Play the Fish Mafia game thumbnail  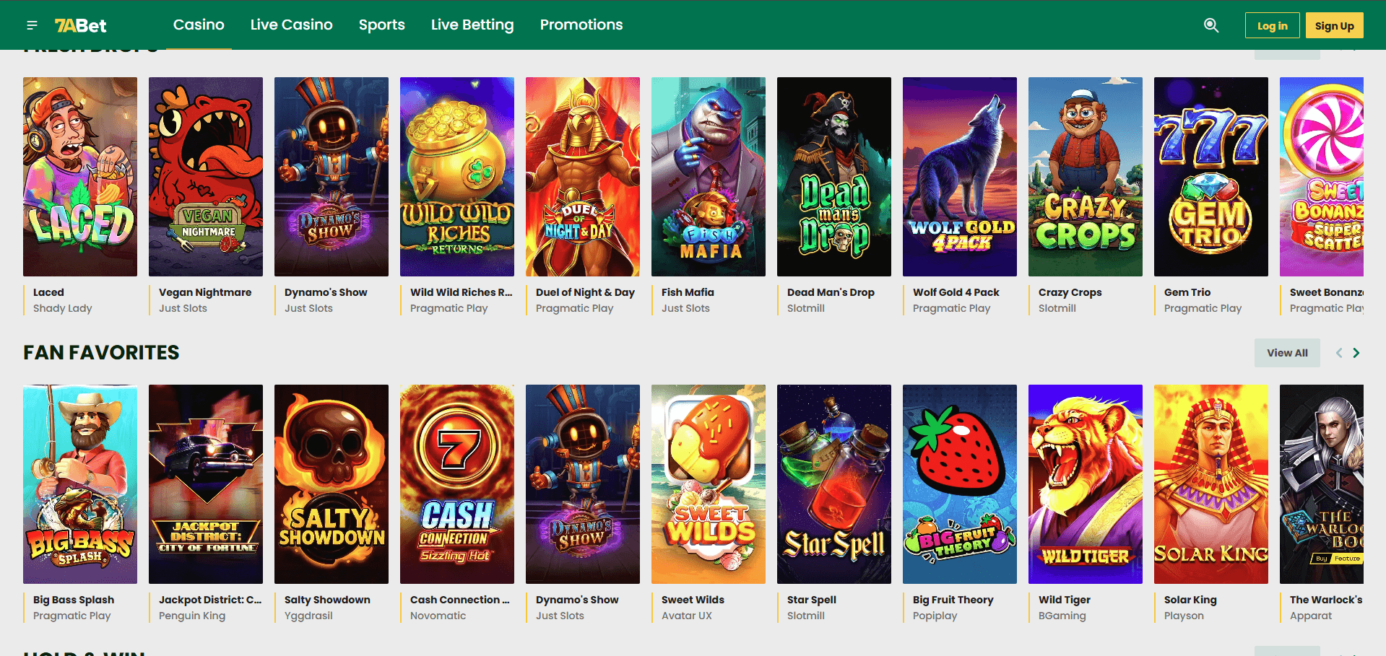[x=709, y=177]
